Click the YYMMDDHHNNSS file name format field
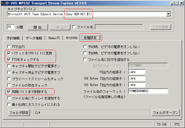Viewport: 185px width, 128px height. pos(148,91)
